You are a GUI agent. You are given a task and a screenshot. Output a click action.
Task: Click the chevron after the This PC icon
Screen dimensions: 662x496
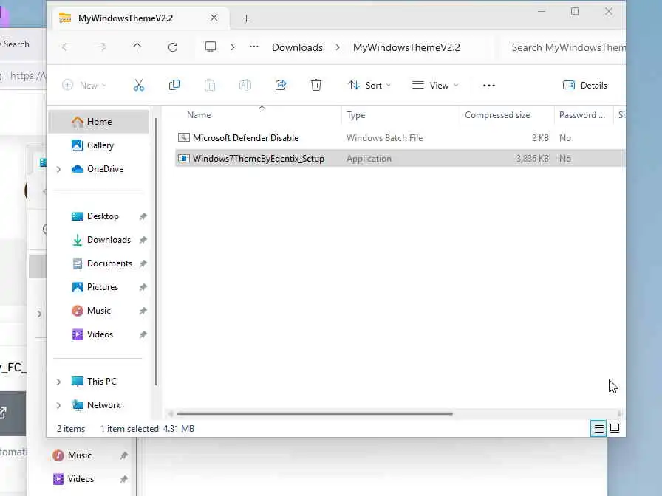pyautogui.click(x=233, y=47)
